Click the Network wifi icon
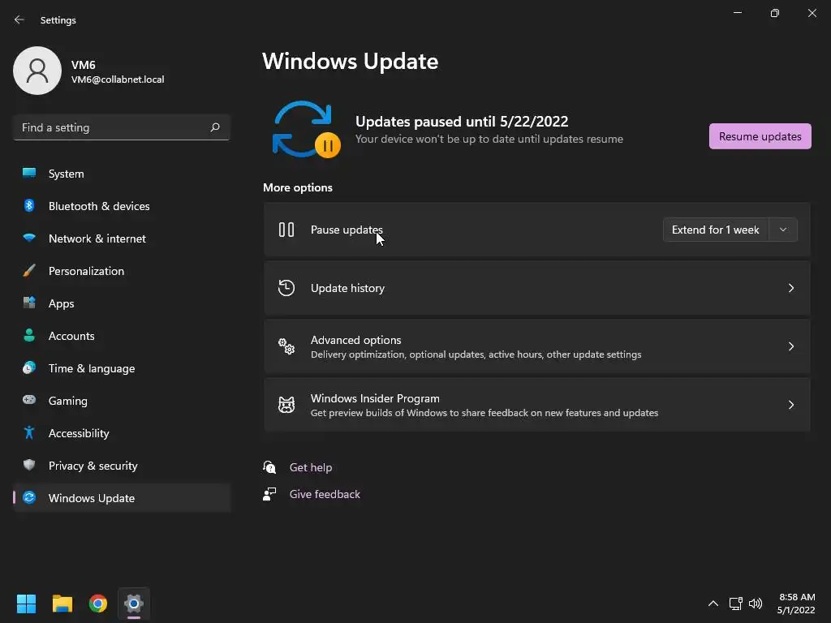831x623 pixels. [29, 238]
